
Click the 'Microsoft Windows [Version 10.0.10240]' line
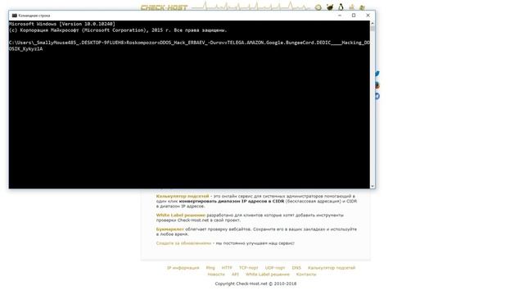[x=62, y=24]
